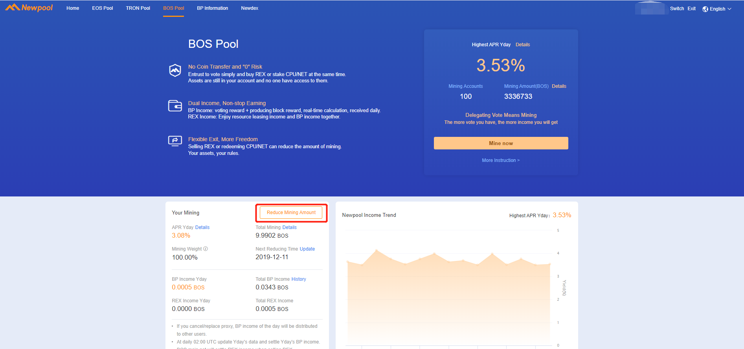Click the shield icon beside No Coin Transfer
The height and width of the screenshot is (349, 744).
click(x=175, y=70)
